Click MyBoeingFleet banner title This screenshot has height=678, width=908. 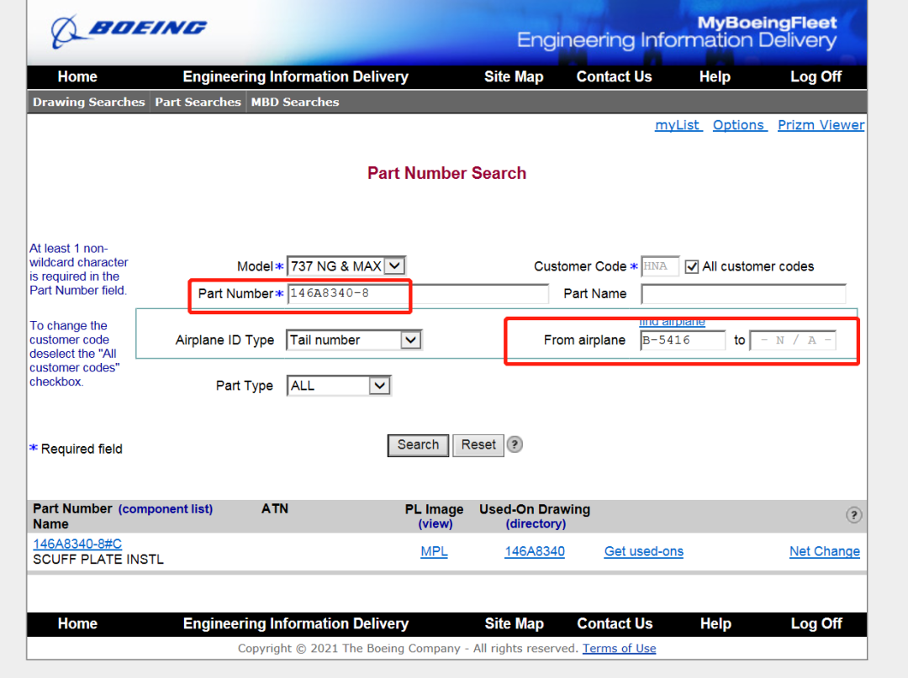[x=767, y=23]
